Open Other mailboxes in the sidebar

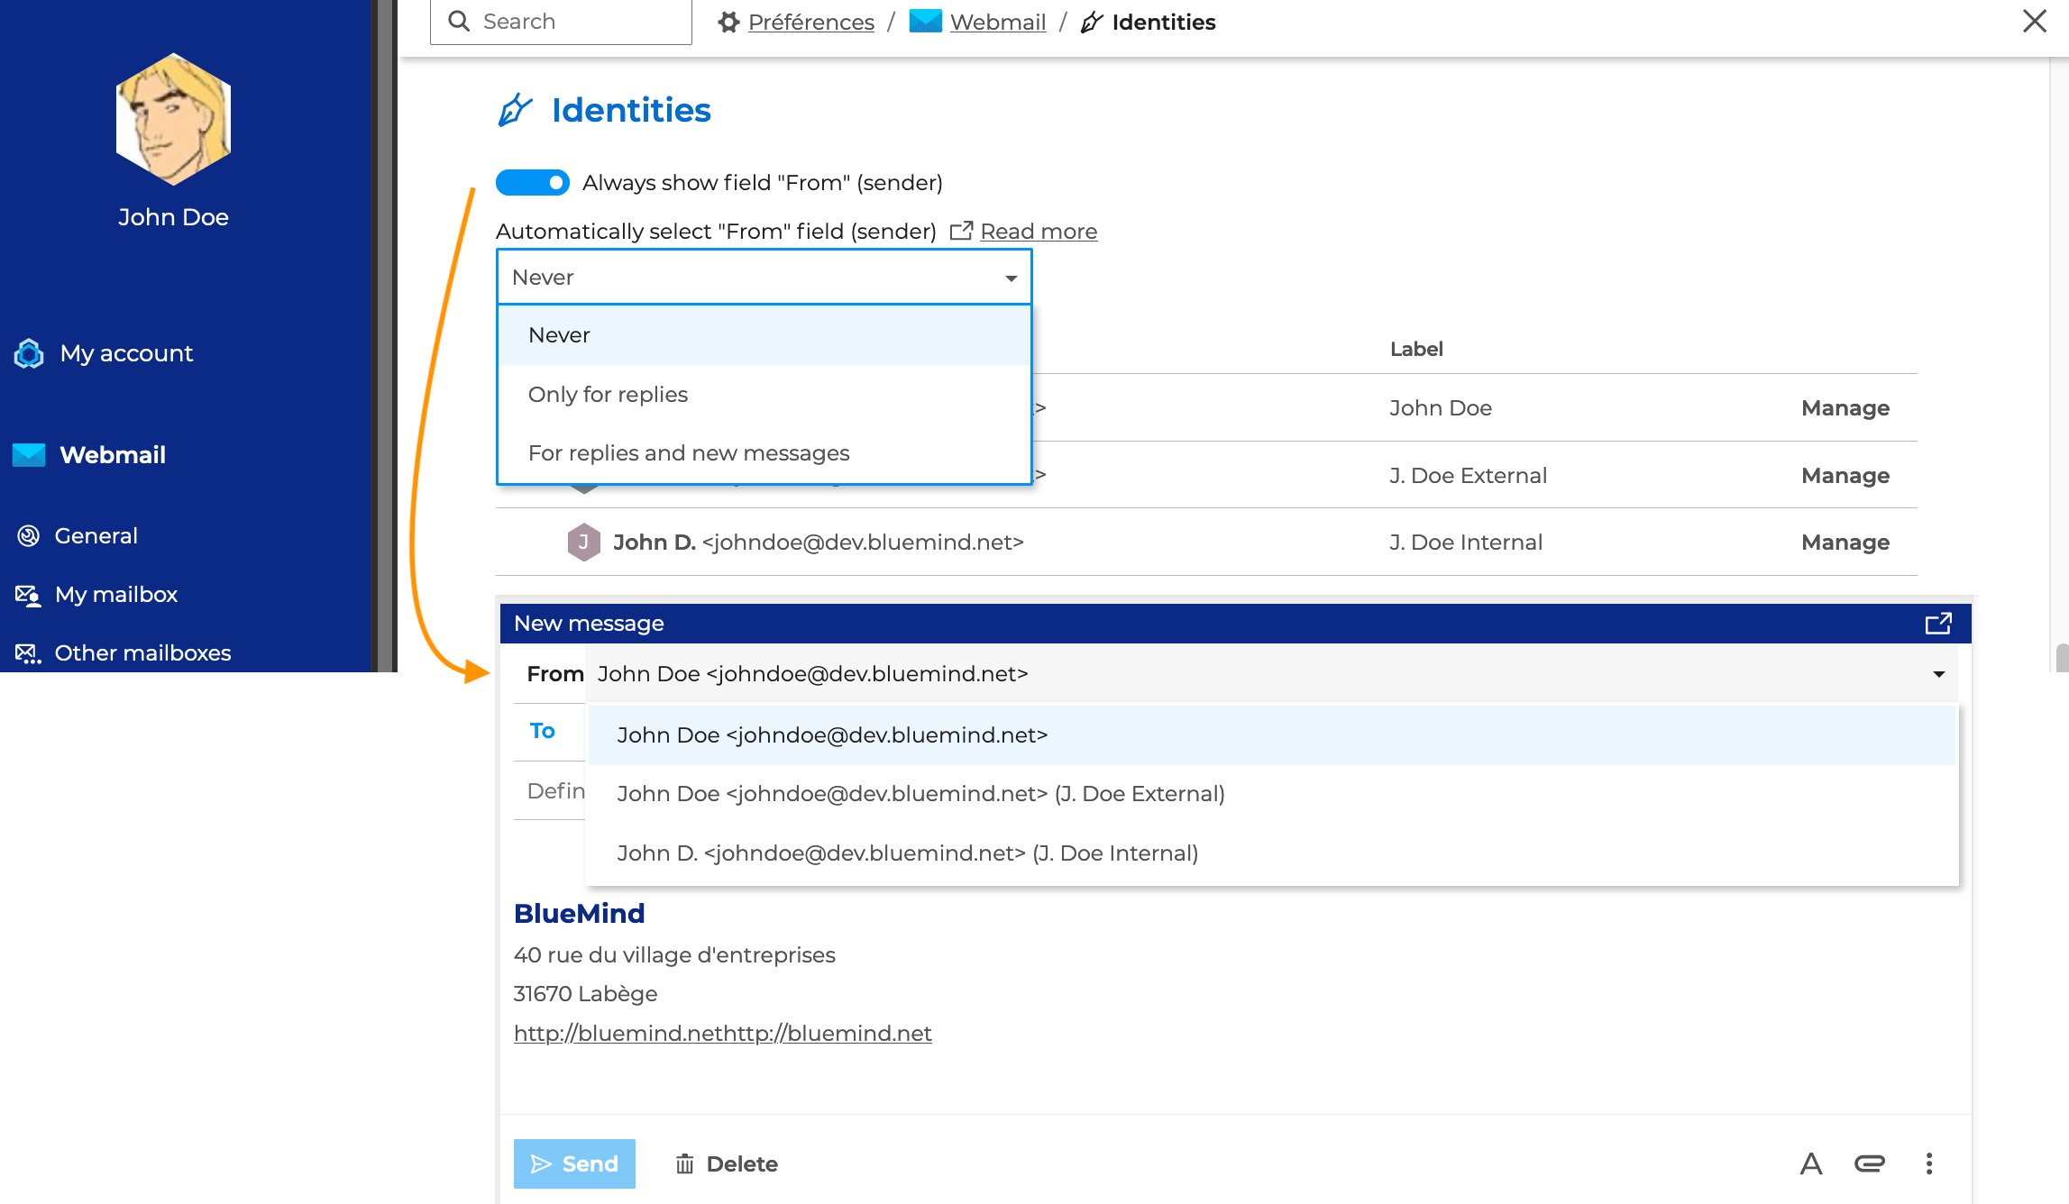point(142,653)
